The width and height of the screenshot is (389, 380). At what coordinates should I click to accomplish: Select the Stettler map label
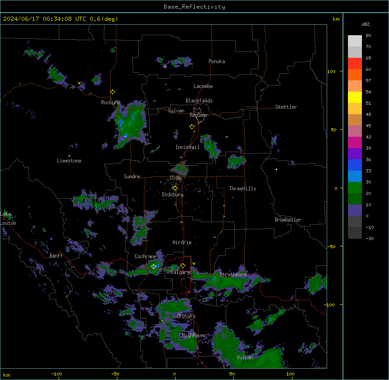(x=286, y=107)
